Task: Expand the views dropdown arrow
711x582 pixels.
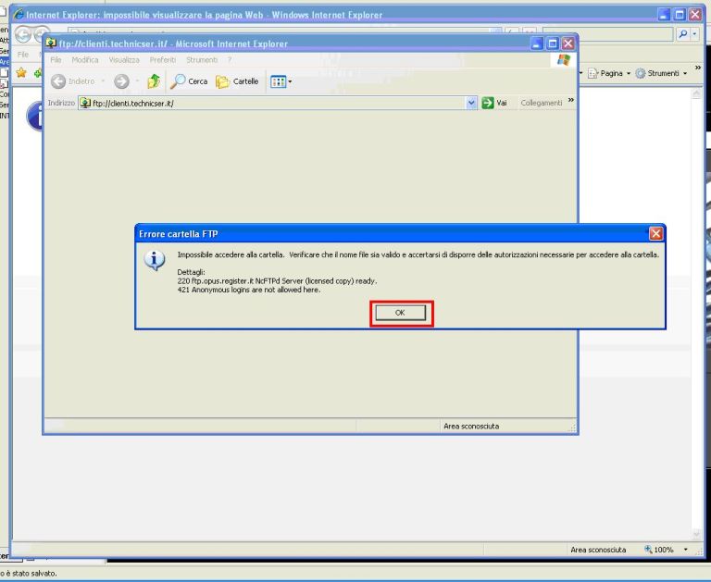Action: tap(290, 81)
